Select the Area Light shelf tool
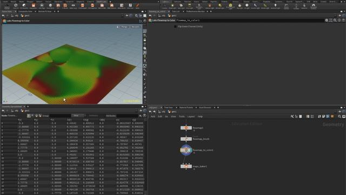 pyautogui.click(x=189, y=6)
